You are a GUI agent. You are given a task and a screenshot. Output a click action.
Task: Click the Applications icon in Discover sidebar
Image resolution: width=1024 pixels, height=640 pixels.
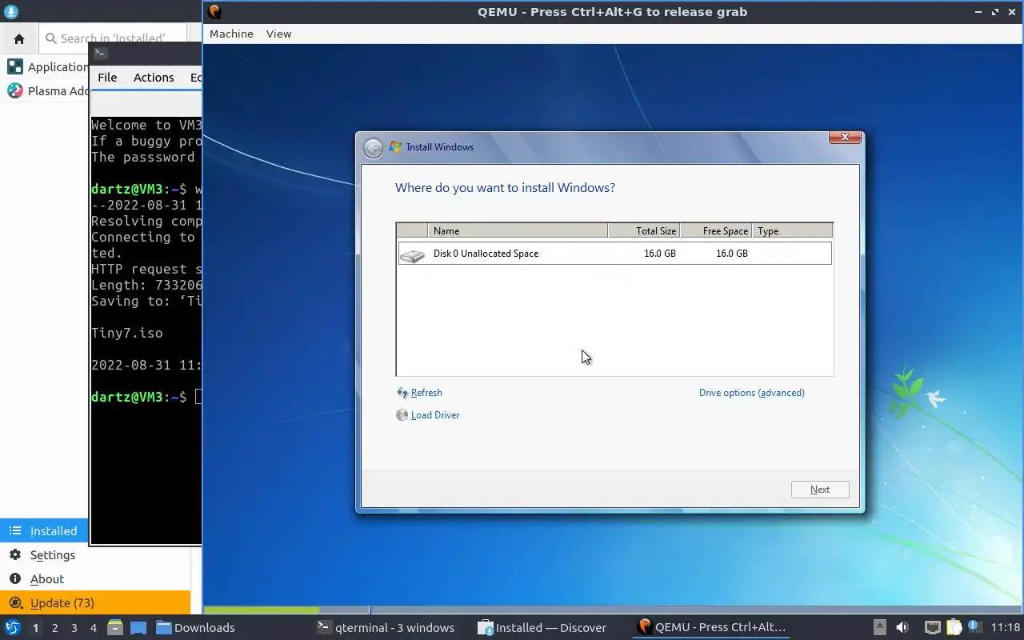(14, 66)
